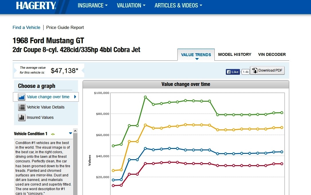
Task: Click the $40,000 axis label
Action: (103, 156)
